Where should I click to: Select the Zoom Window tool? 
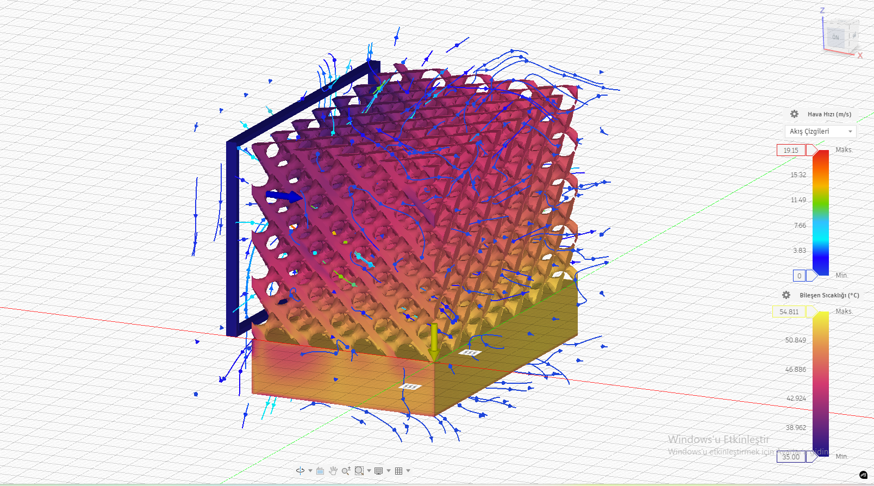click(x=359, y=471)
